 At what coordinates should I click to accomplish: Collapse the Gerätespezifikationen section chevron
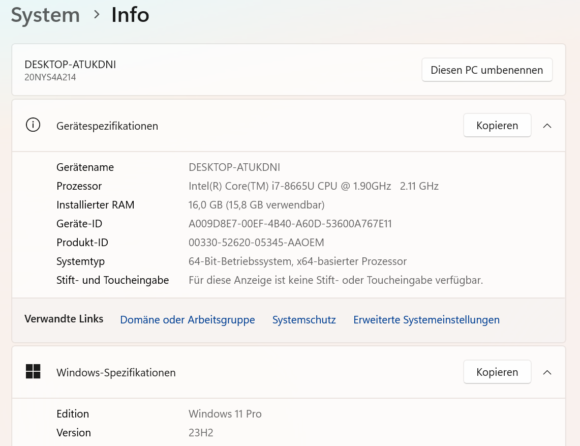point(547,126)
